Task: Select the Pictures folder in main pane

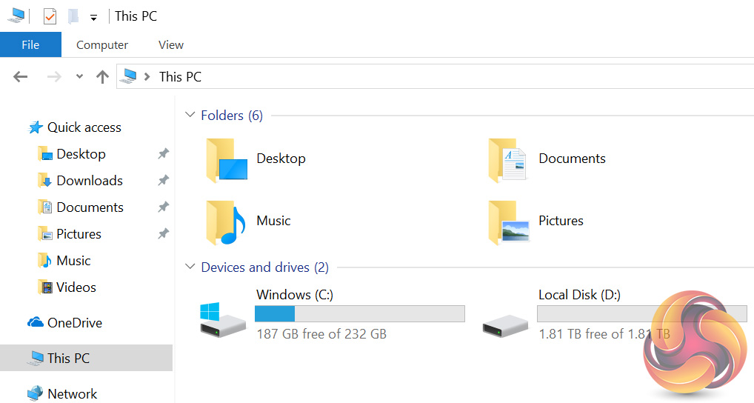Action: point(508,222)
